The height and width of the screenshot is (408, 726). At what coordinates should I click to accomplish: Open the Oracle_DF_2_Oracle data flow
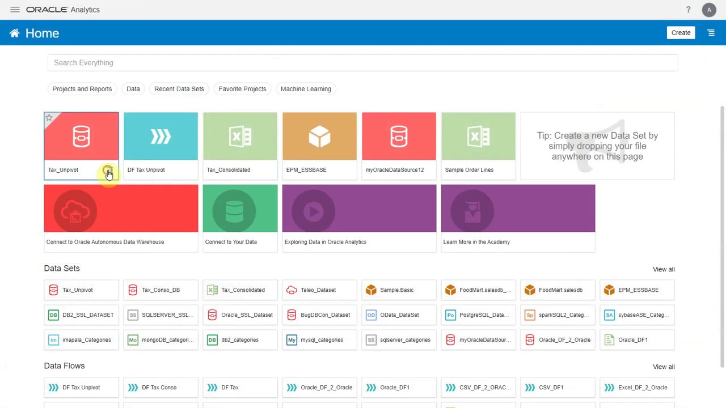(319, 388)
